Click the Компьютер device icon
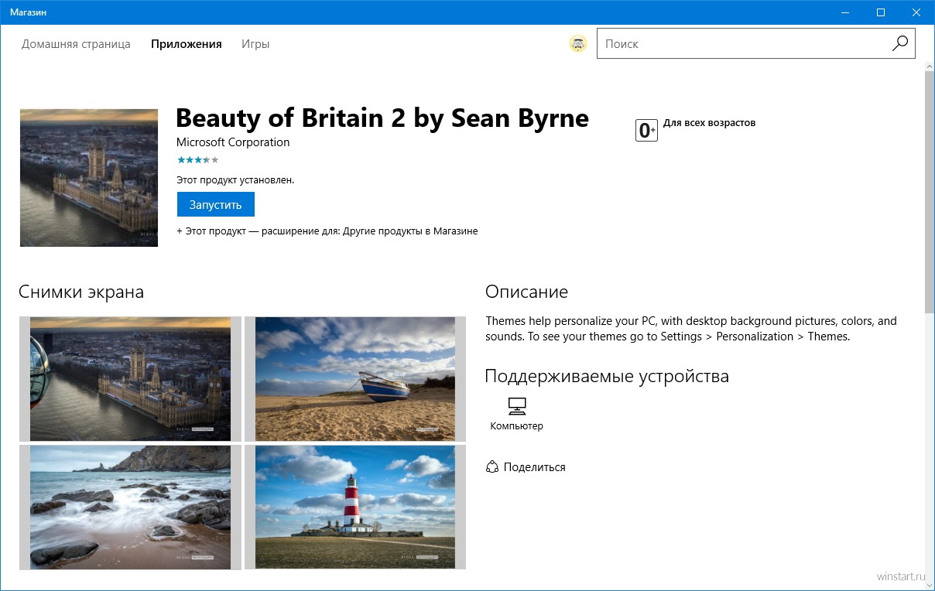This screenshot has height=591, width=935. coord(516,405)
